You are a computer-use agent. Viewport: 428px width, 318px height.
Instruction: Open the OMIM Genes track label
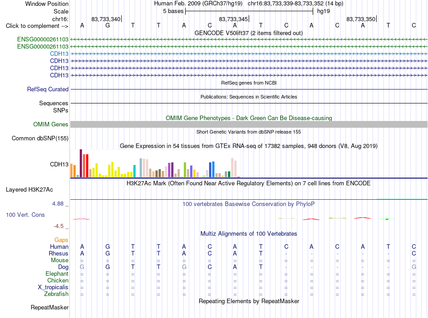(50, 124)
